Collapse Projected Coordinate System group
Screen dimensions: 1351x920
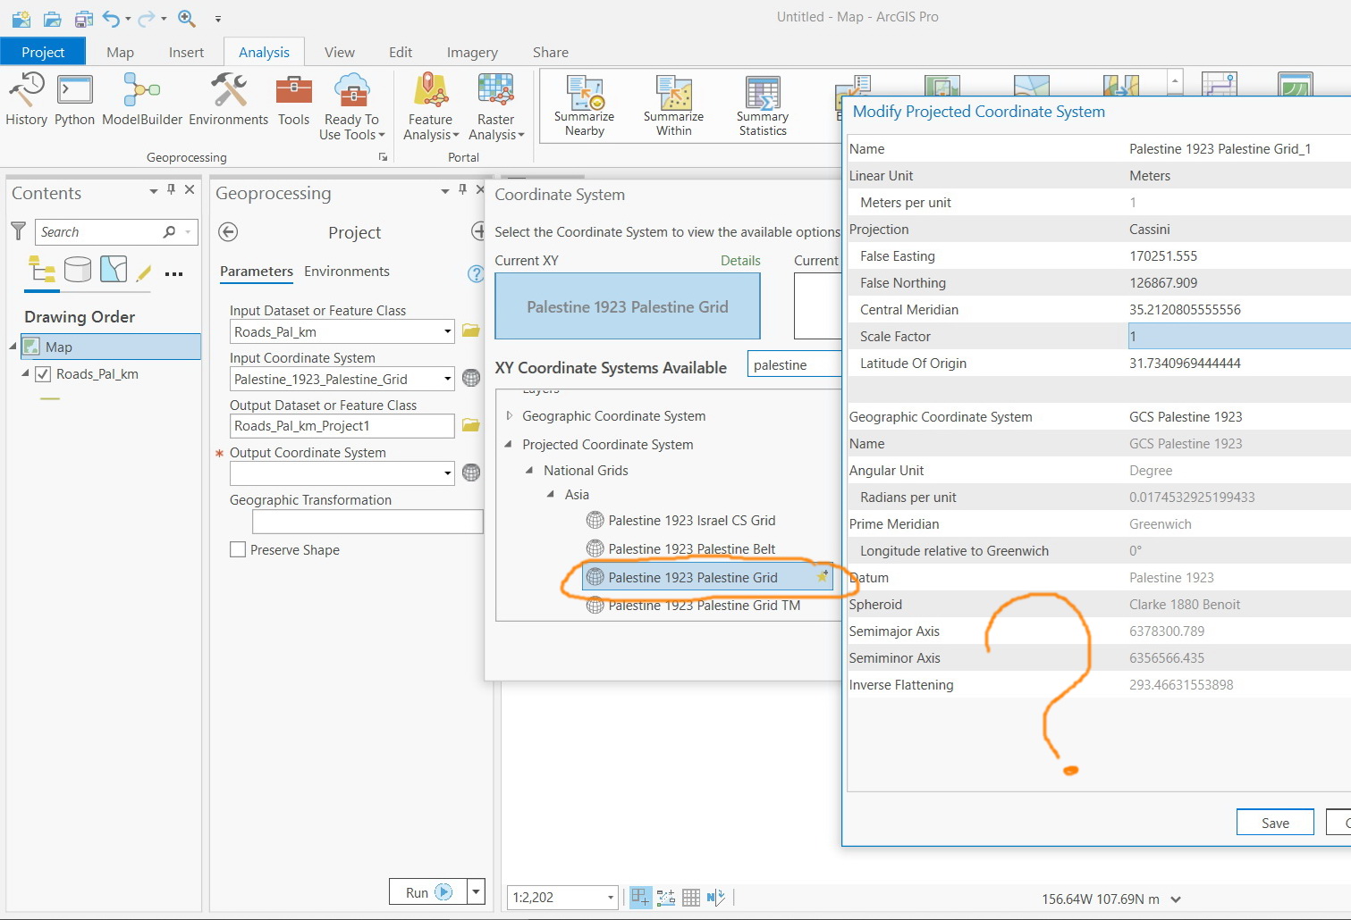(x=509, y=444)
